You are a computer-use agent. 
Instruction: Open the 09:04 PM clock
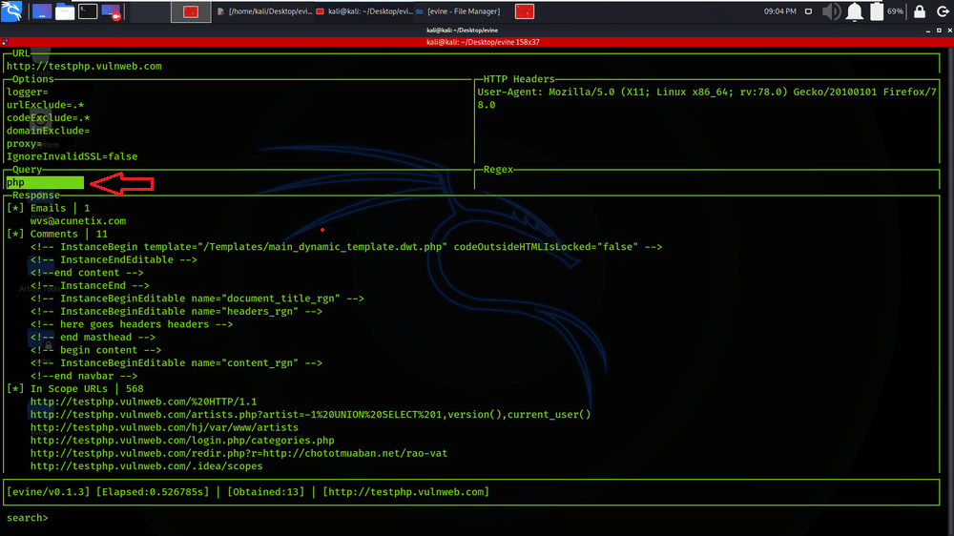click(x=780, y=11)
